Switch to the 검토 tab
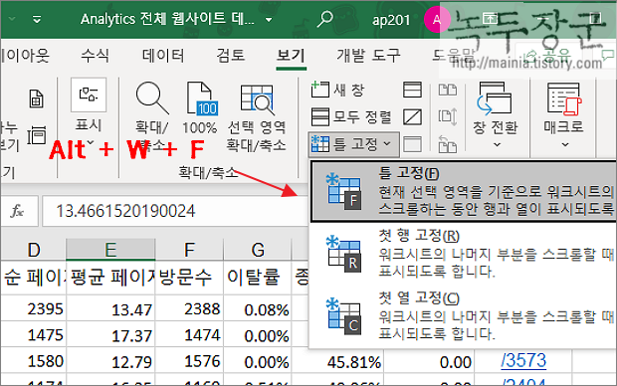617x386 pixels. coord(231,55)
